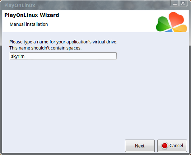Cancel the manual installation wizard

pyautogui.click(x=172, y=146)
